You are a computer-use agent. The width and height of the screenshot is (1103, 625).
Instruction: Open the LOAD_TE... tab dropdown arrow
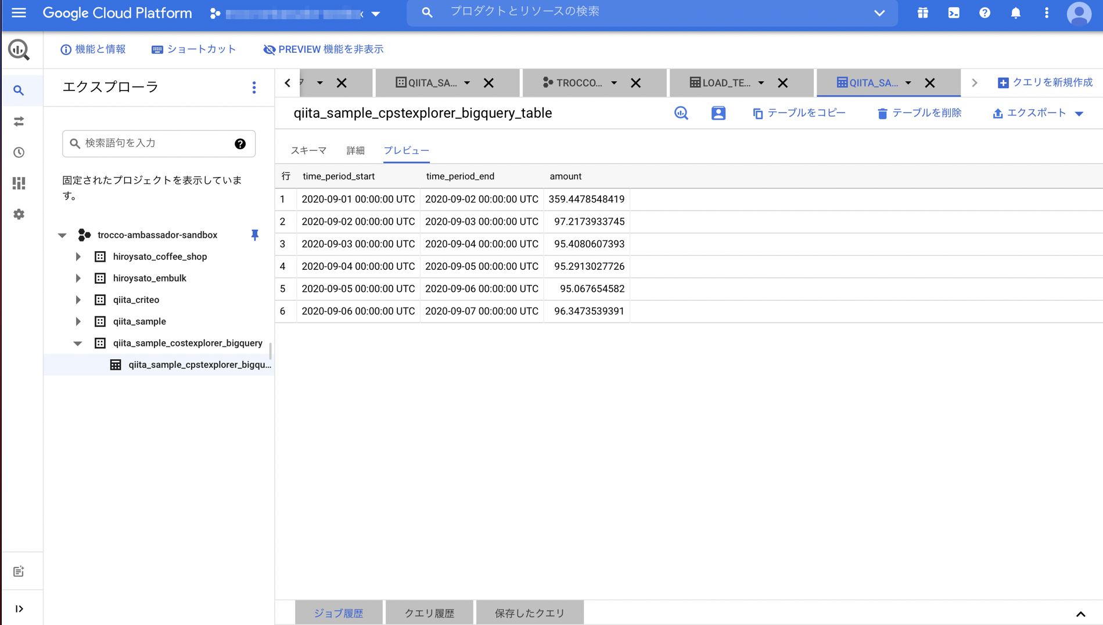[761, 83]
